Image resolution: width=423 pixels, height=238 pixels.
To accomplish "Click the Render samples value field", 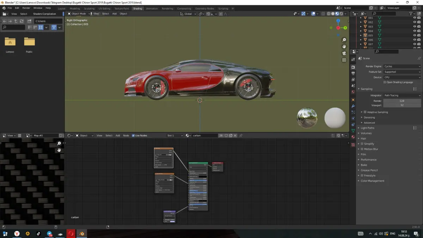I will click(x=401, y=101).
